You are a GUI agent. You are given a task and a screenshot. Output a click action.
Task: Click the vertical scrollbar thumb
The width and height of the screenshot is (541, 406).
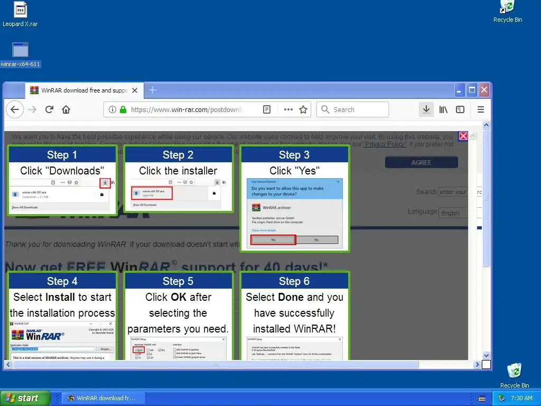(x=486, y=198)
